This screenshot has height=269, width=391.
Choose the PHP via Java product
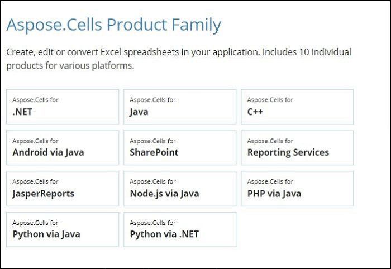297,189
